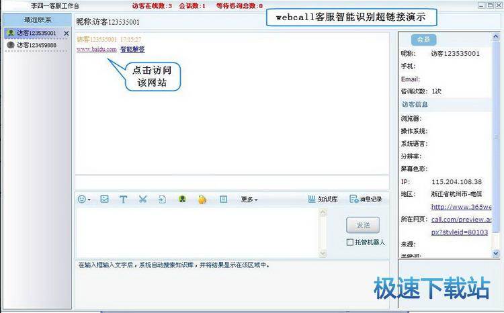The image size is (504, 313).
Task: Select visitor 访客123459888 in contact list
Action: [37, 45]
